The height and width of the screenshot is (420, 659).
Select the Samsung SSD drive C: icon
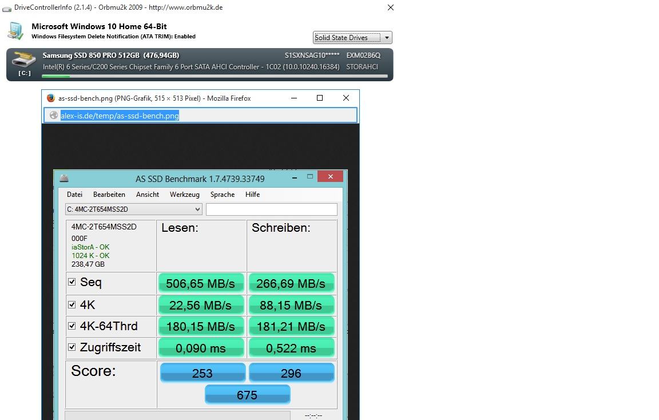[x=24, y=60]
